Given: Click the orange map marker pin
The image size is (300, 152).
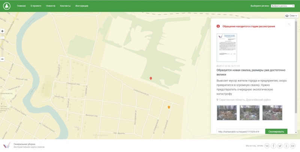Looking at the screenshot, I should tap(169, 107).
